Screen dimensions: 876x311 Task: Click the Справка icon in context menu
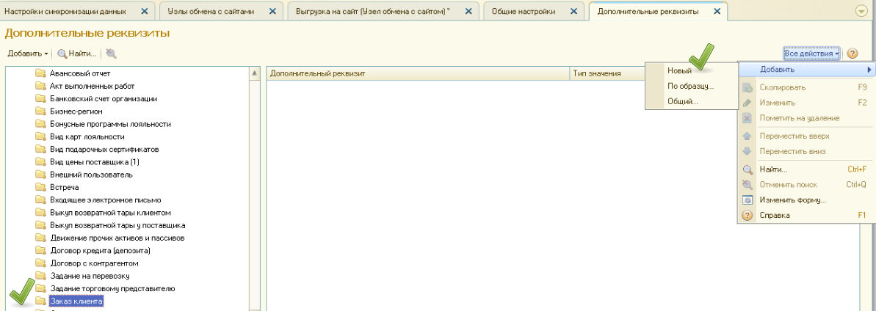click(x=747, y=216)
